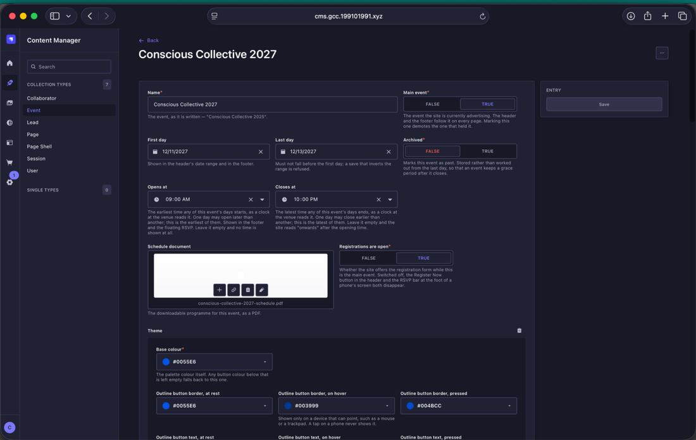
Task: Open Safari sidebar options chevron
Action: [x=68, y=16]
